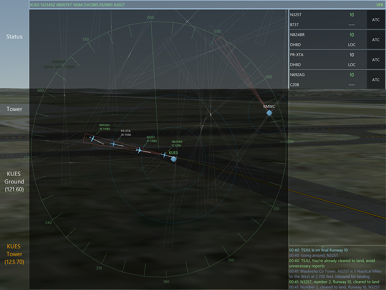The image size is (386, 290).
Task: Click the KUES METAR text at top
Action: pos(77,5)
